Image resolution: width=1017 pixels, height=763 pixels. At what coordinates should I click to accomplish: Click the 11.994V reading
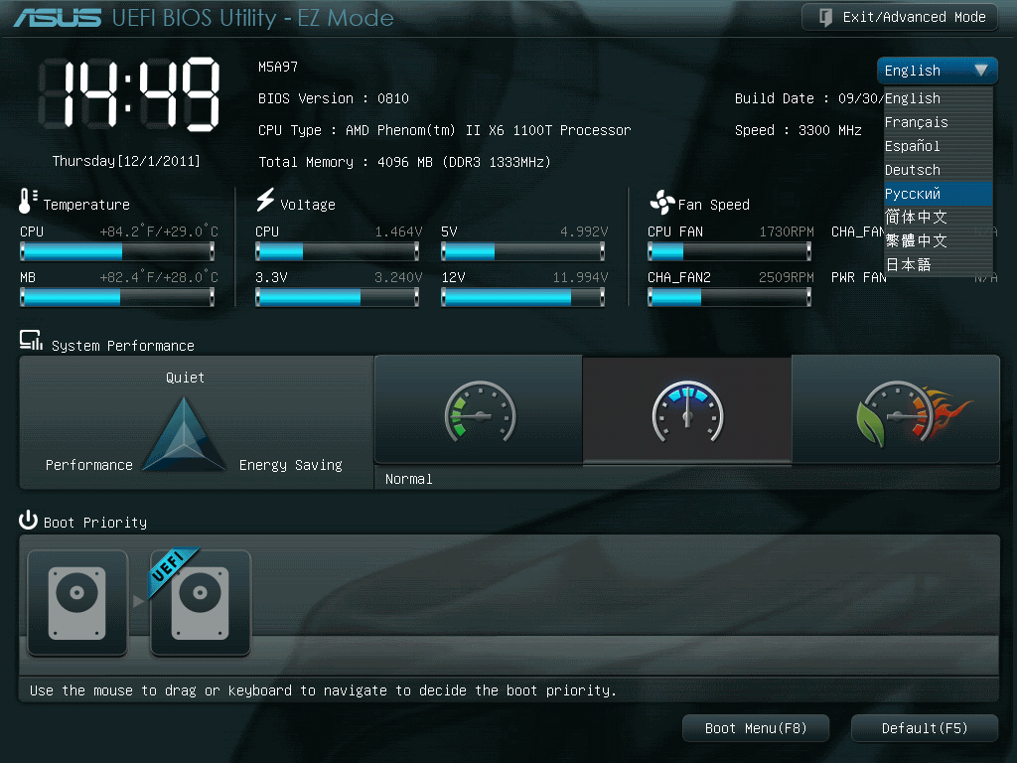click(580, 278)
